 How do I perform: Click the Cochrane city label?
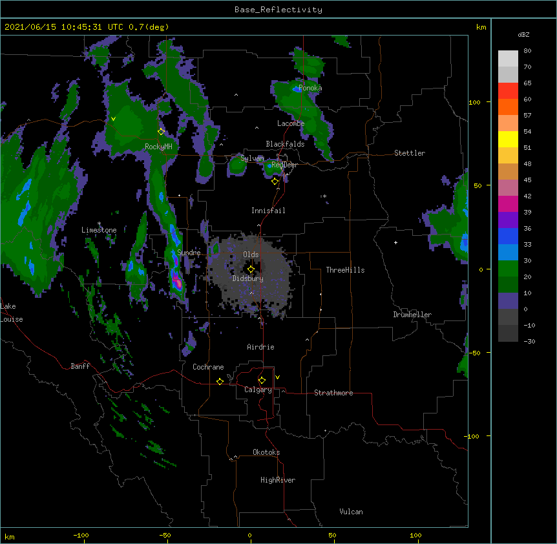208,367
